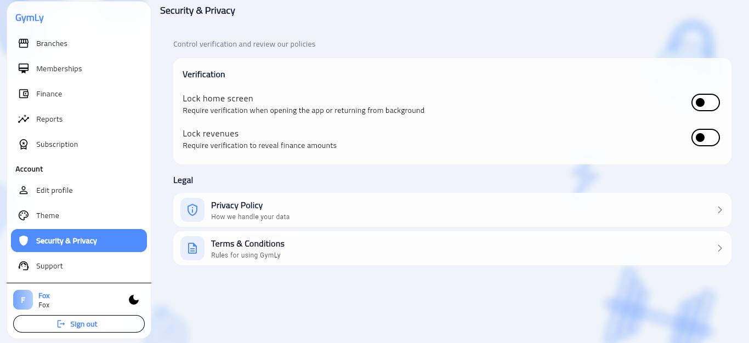Enable the Lock home screen switch

tap(706, 102)
